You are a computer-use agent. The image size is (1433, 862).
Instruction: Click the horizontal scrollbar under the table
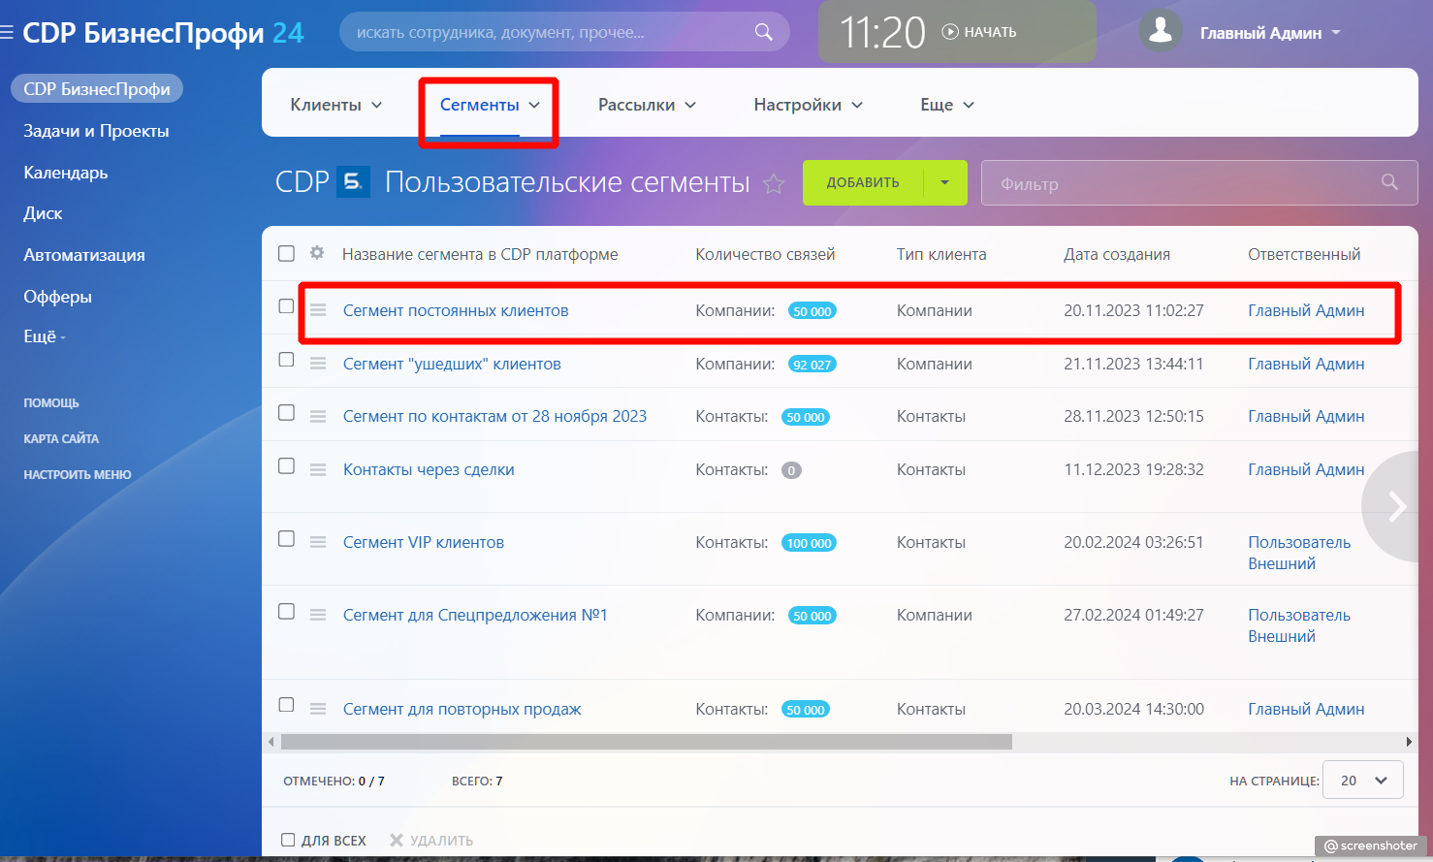(x=646, y=742)
